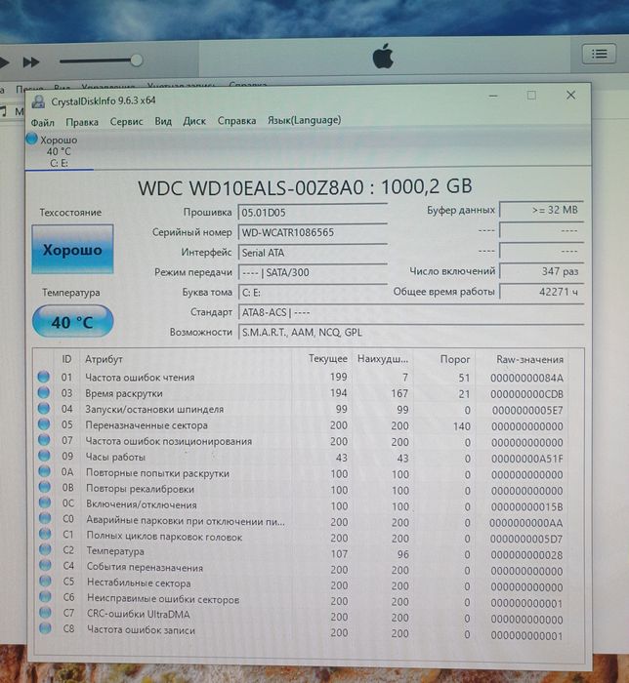Adjust the iTunes volume slider

(x=102, y=60)
